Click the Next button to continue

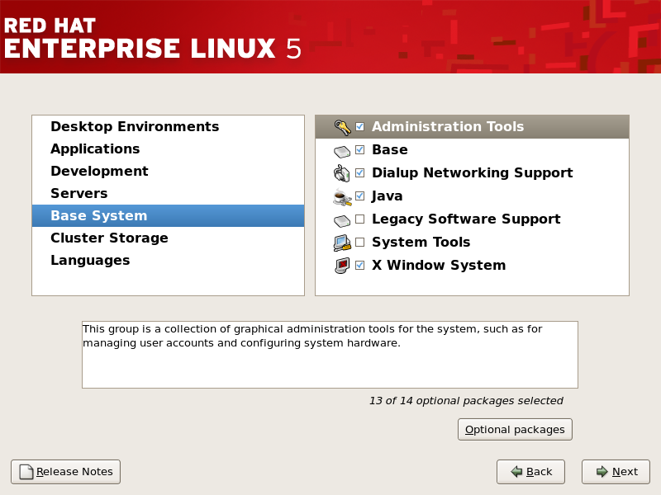click(x=615, y=471)
